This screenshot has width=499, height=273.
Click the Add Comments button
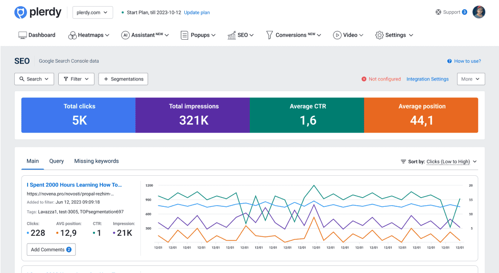coord(51,250)
